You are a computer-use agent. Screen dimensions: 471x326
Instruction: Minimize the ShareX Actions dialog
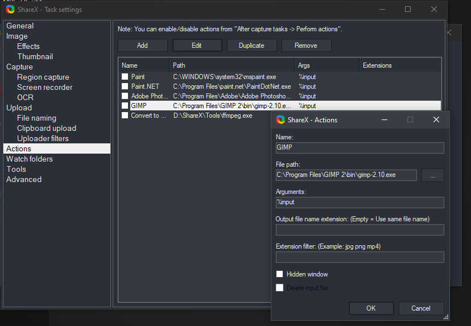(x=384, y=119)
